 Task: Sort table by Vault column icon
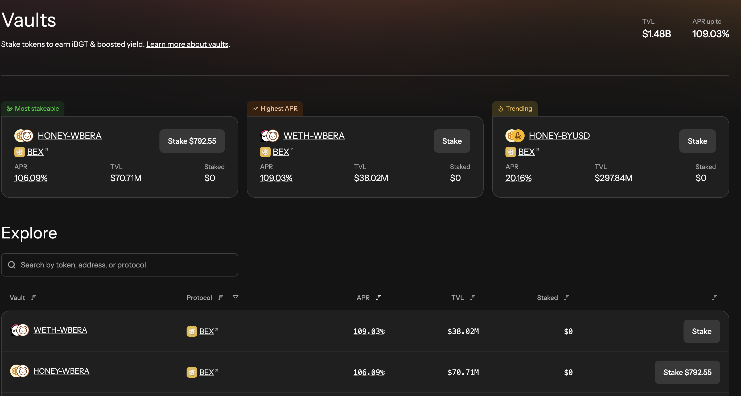click(33, 298)
